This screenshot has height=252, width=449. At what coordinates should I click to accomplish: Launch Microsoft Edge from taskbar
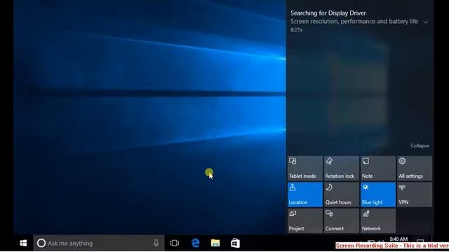click(195, 243)
